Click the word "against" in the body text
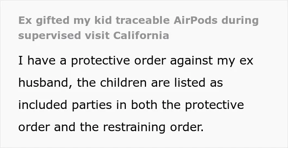 pyautogui.click(x=191, y=61)
